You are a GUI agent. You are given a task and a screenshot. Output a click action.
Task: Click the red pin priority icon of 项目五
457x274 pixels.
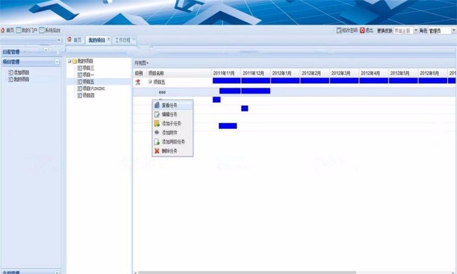click(138, 82)
